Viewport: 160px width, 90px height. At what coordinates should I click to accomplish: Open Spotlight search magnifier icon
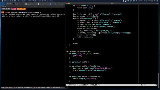click(x=155, y=1)
